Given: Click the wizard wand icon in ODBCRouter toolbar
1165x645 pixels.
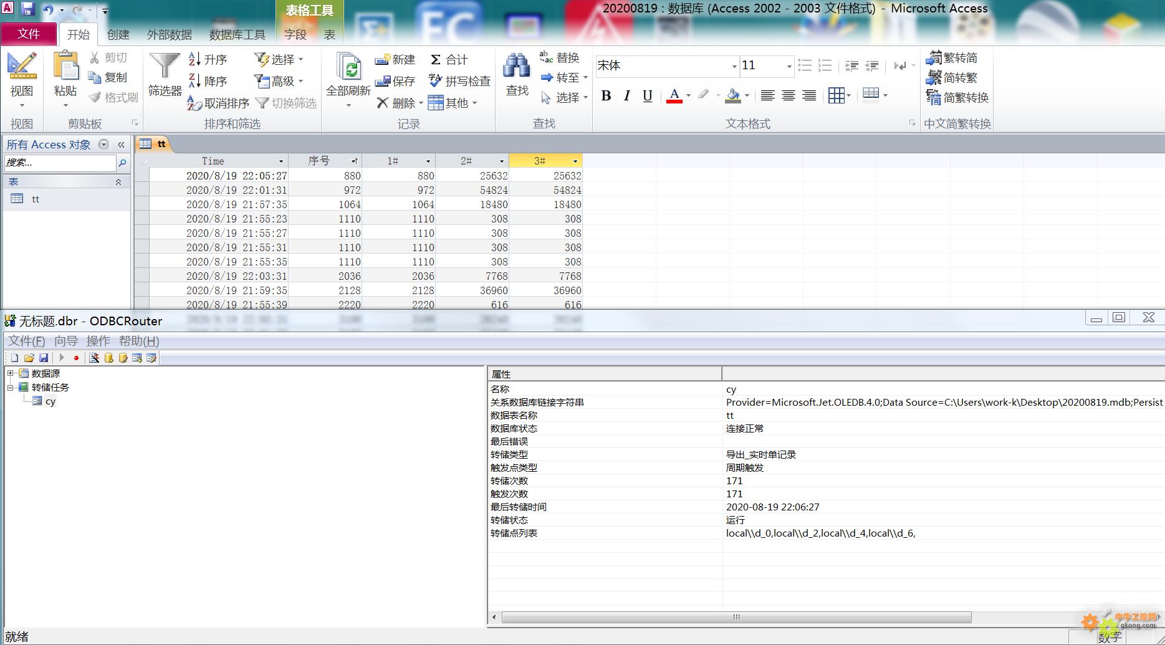Looking at the screenshot, I should click(94, 358).
